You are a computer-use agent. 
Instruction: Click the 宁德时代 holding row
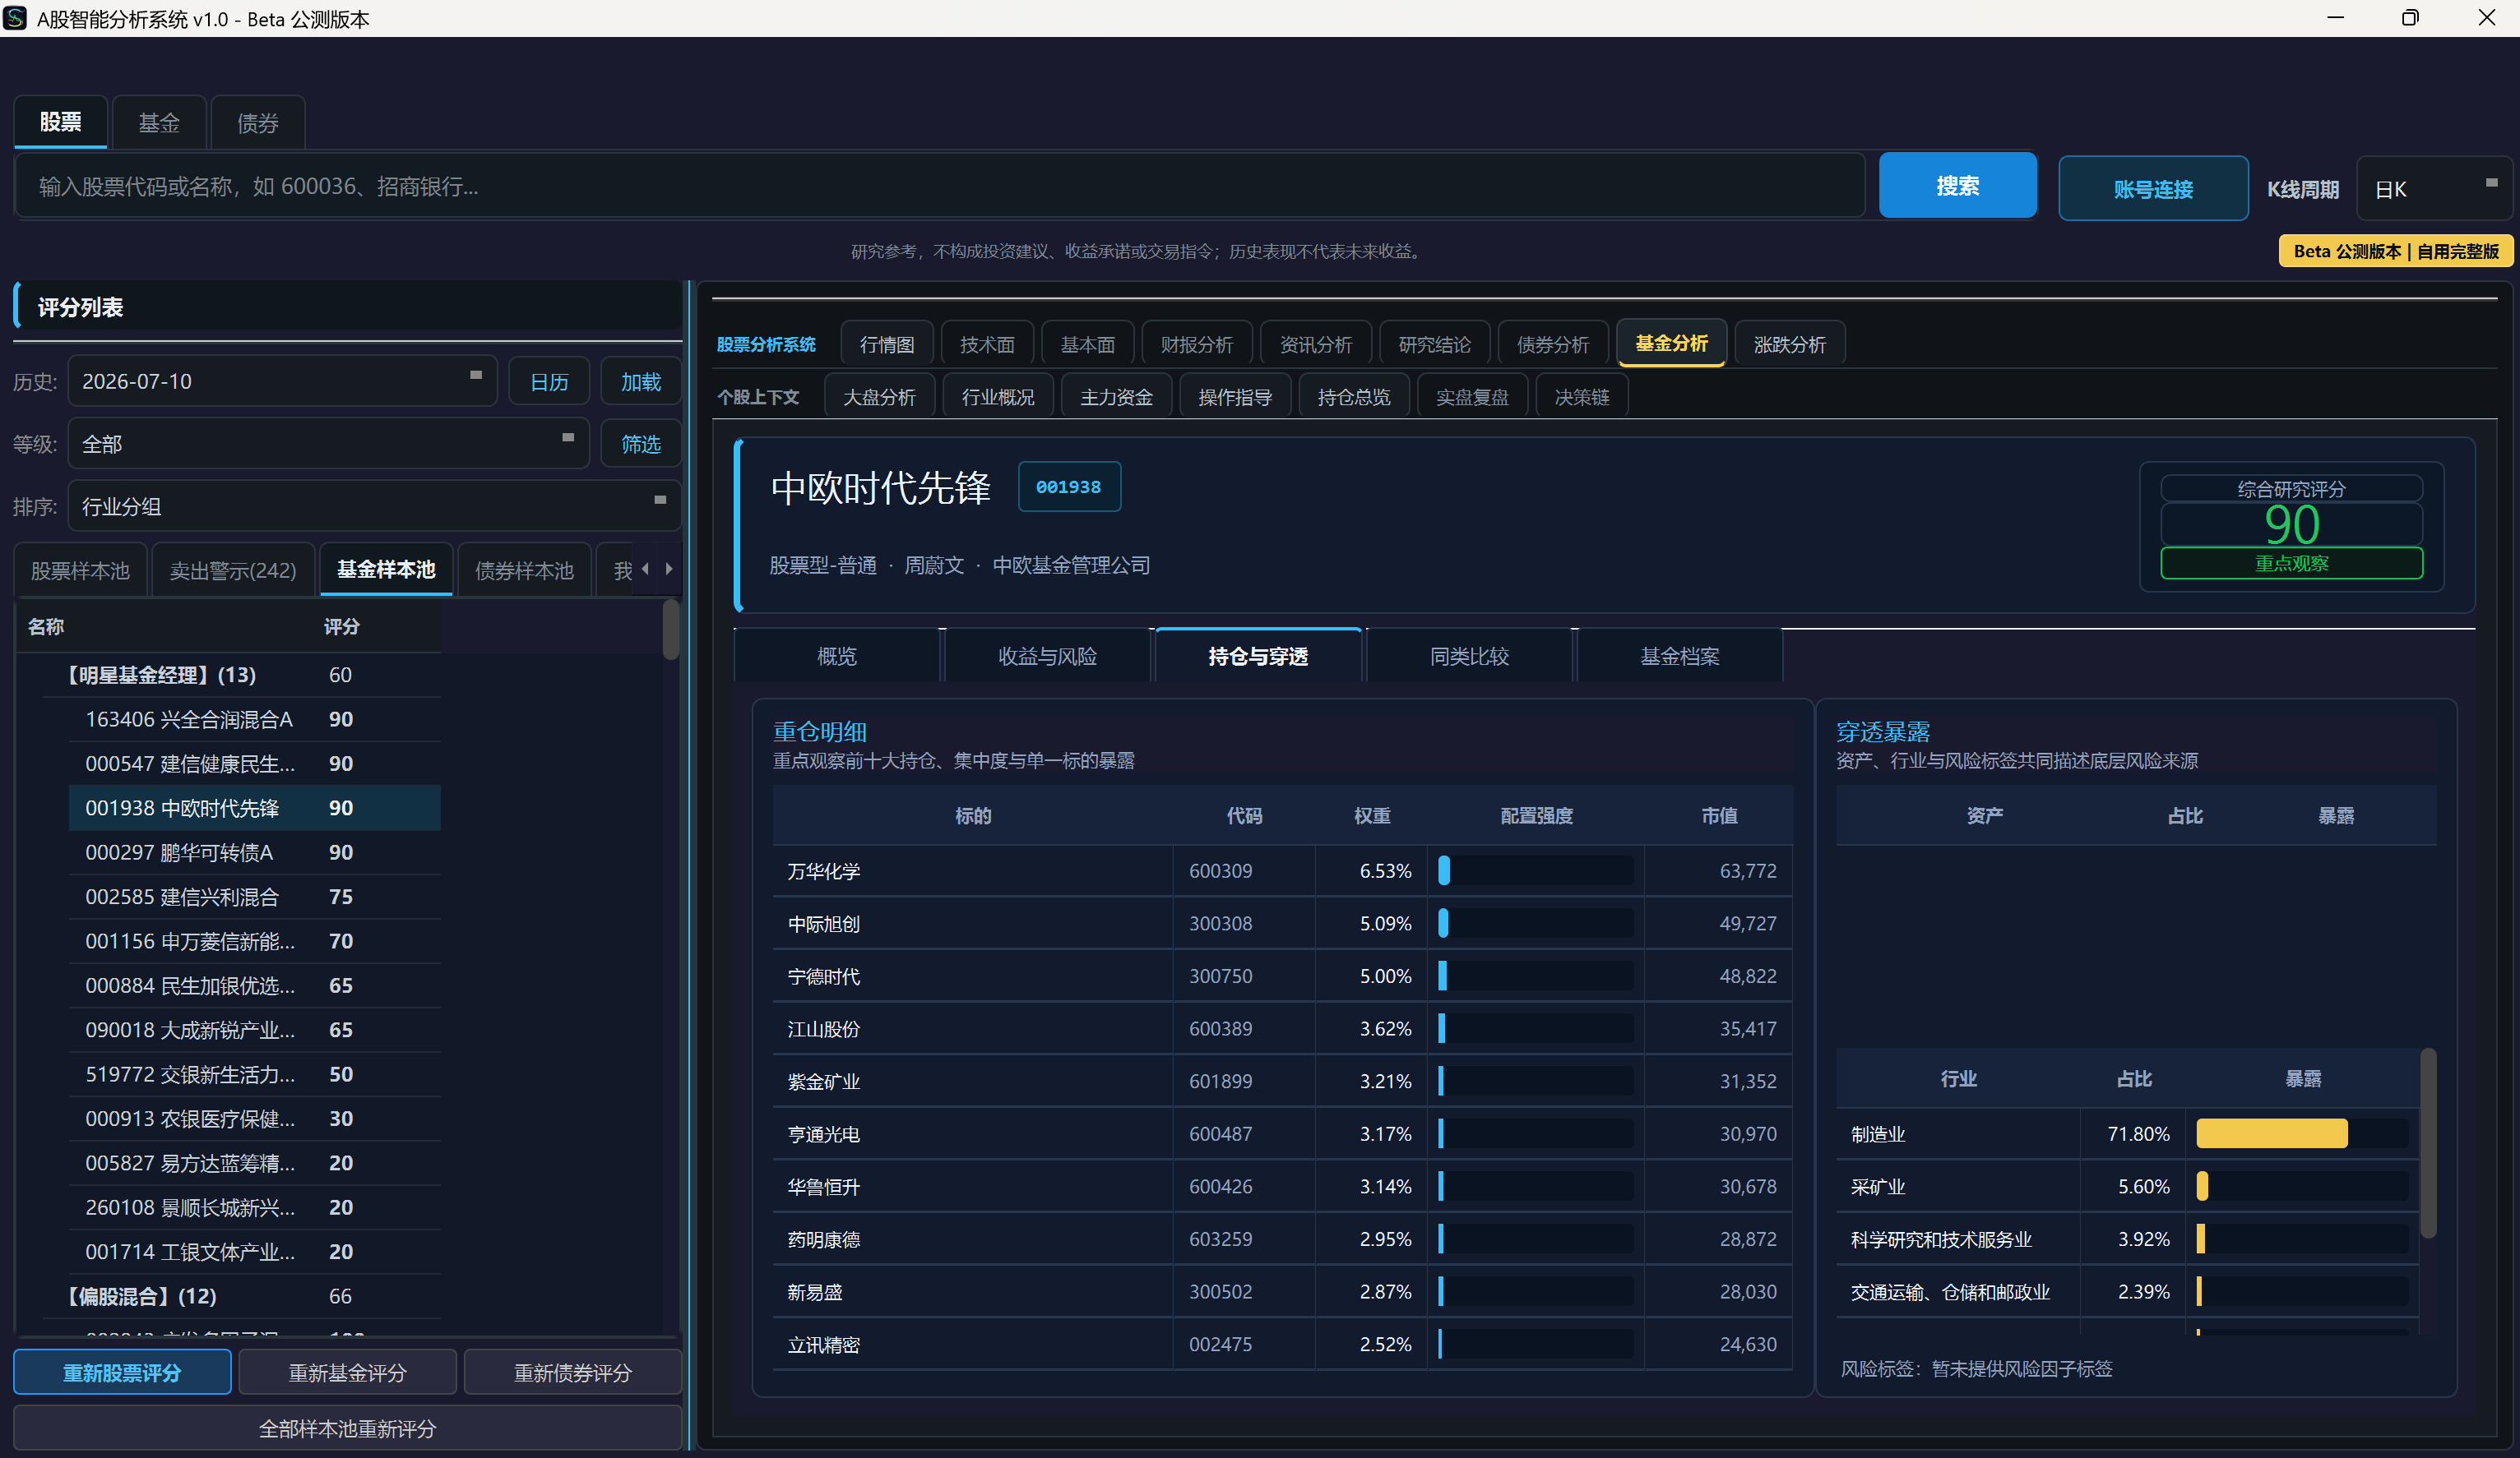[1282, 976]
